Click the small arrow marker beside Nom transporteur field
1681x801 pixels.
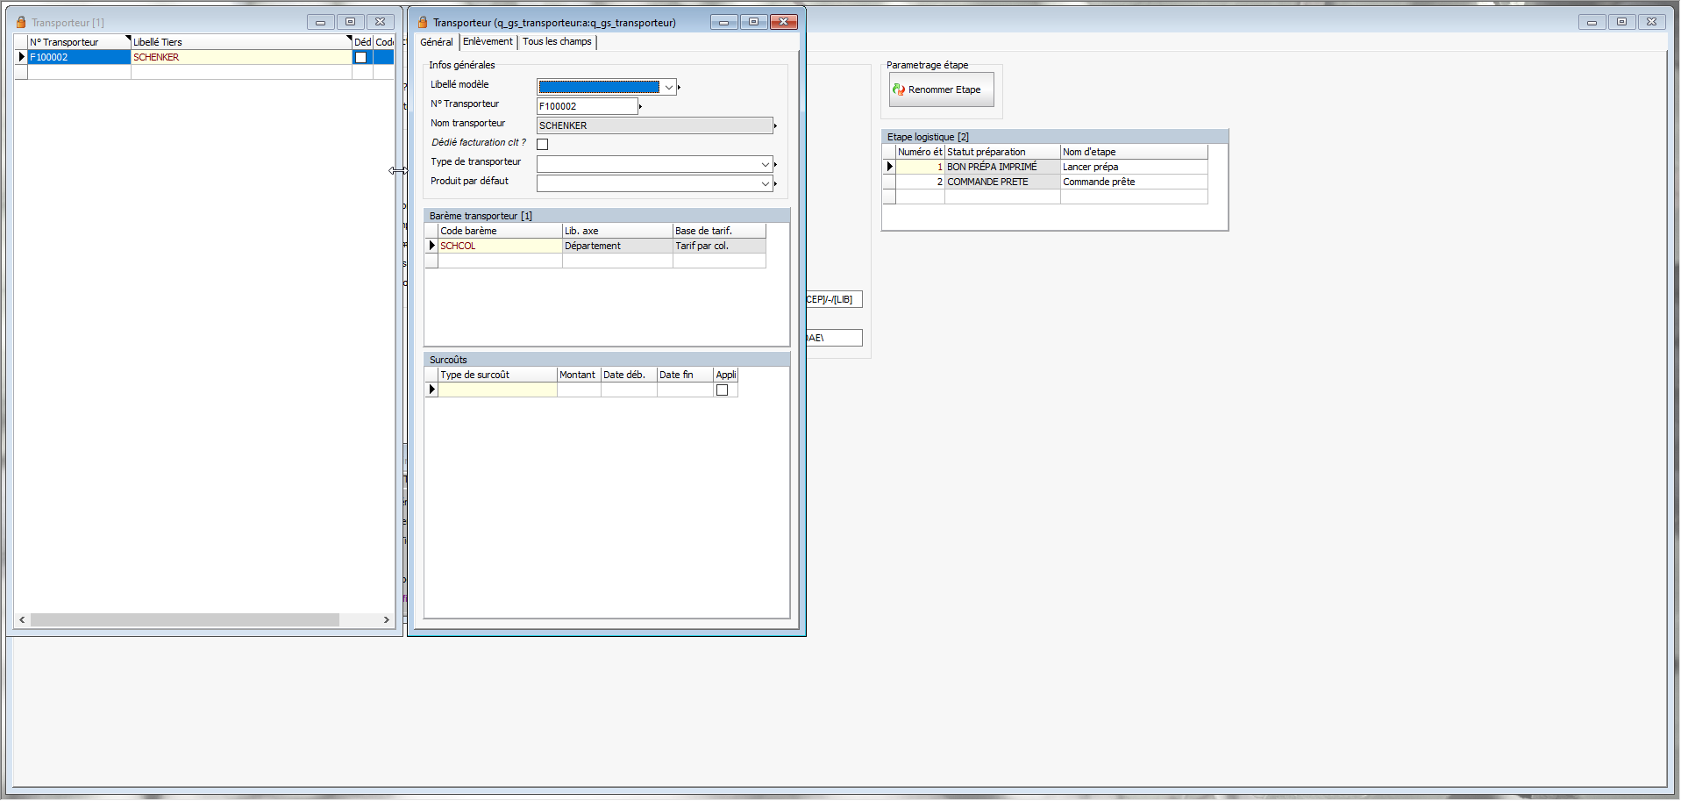coord(775,126)
